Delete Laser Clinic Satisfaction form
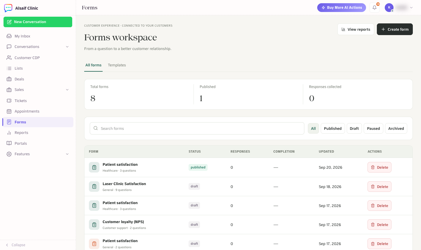The width and height of the screenshot is (421, 250). tap(379, 187)
